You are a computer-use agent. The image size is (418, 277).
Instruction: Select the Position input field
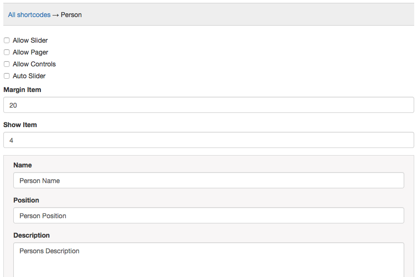(x=209, y=216)
